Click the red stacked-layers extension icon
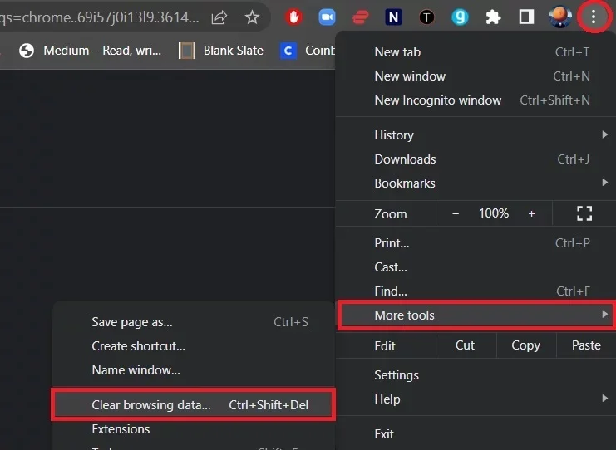The height and width of the screenshot is (450, 616). point(360,17)
